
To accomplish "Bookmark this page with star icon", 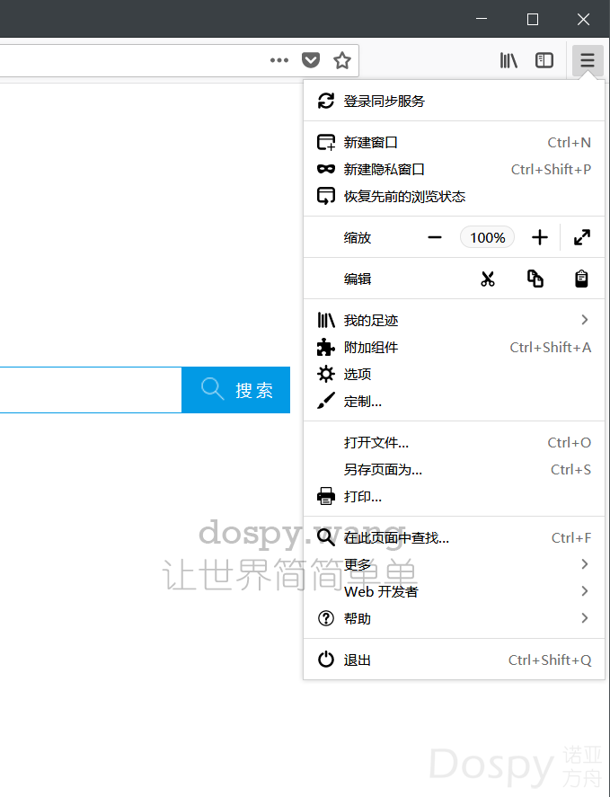I will pyautogui.click(x=341, y=60).
